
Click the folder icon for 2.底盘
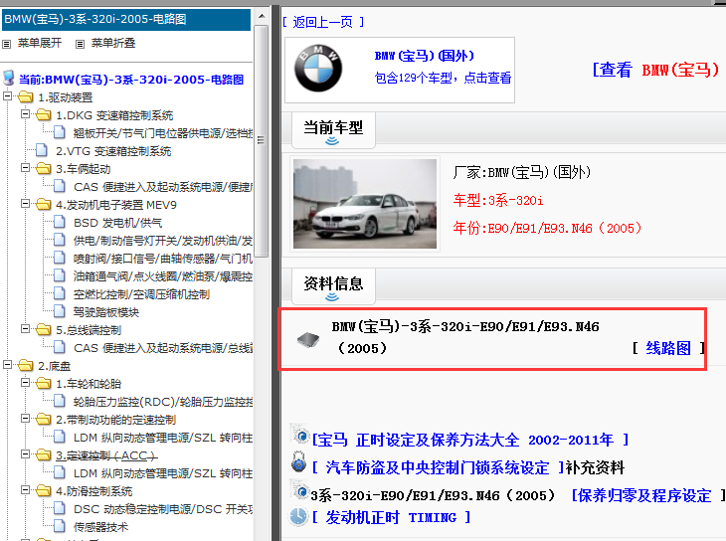pyautogui.click(x=26, y=365)
